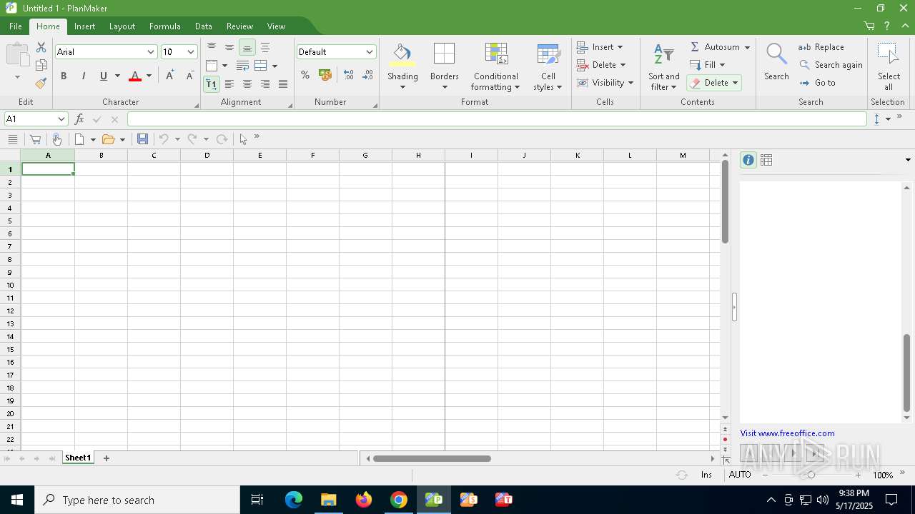Click the Save floppy disk icon

coord(142,139)
